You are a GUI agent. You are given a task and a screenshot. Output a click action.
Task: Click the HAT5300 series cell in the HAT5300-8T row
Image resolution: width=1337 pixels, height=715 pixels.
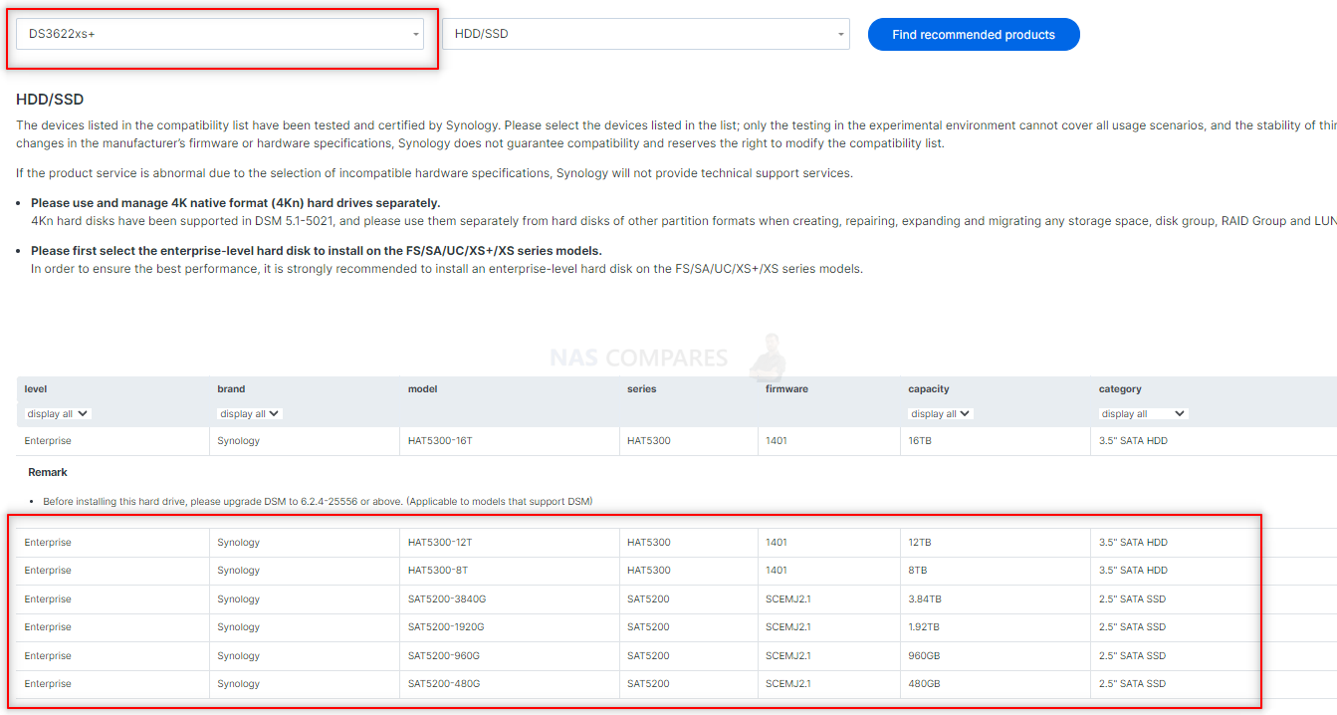649,571
